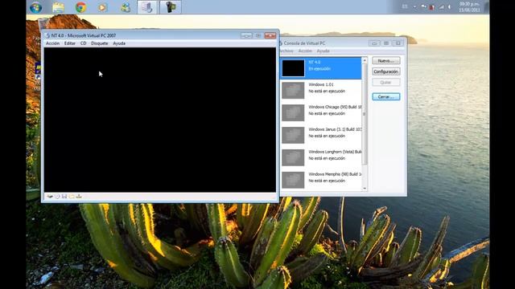Click inside the NT 4.0 black guest screen
The width and height of the screenshot is (515, 289).
pos(160,120)
